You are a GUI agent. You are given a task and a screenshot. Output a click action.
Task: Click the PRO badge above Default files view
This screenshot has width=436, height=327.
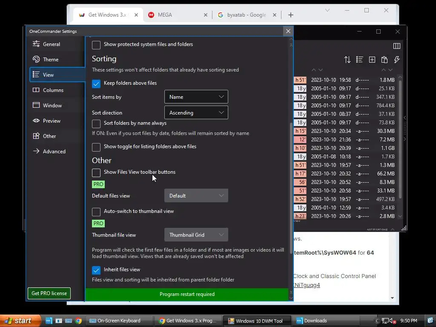tap(98, 184)
